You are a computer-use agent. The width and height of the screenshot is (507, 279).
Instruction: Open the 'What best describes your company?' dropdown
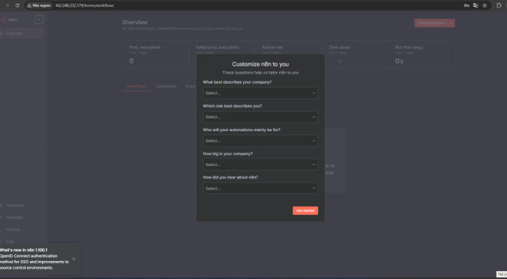click(x=261, y=93)
